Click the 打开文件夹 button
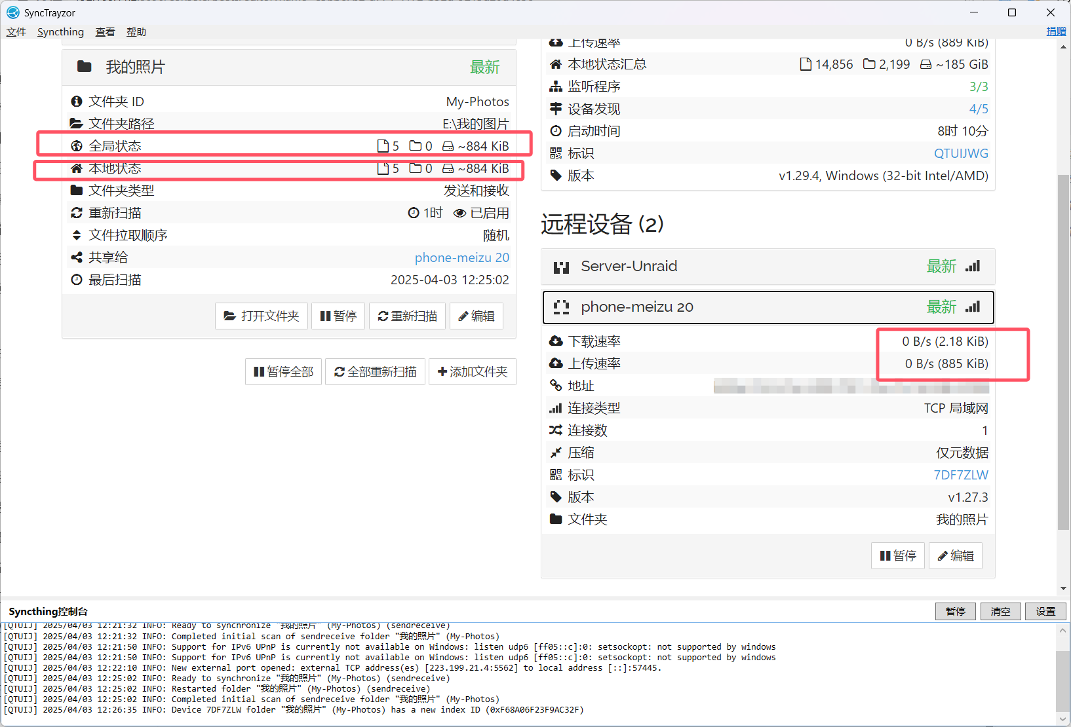 pyautogui.click(x=262, y=316)
